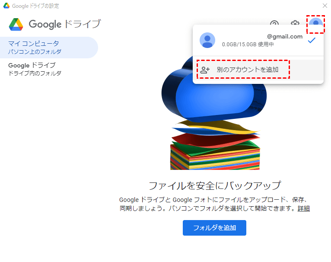Close the Google ドライブの設定 window
331x262 pixels.
(325, 6)
